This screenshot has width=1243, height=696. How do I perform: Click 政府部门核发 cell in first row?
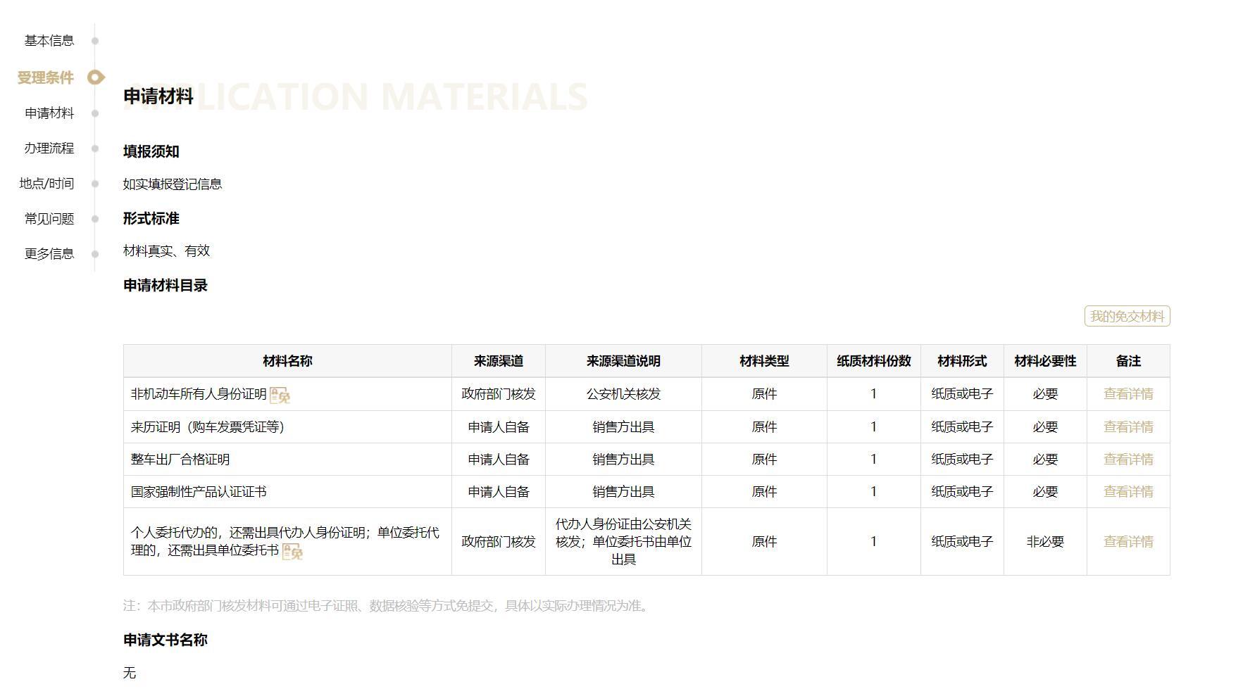click(499, 394)
